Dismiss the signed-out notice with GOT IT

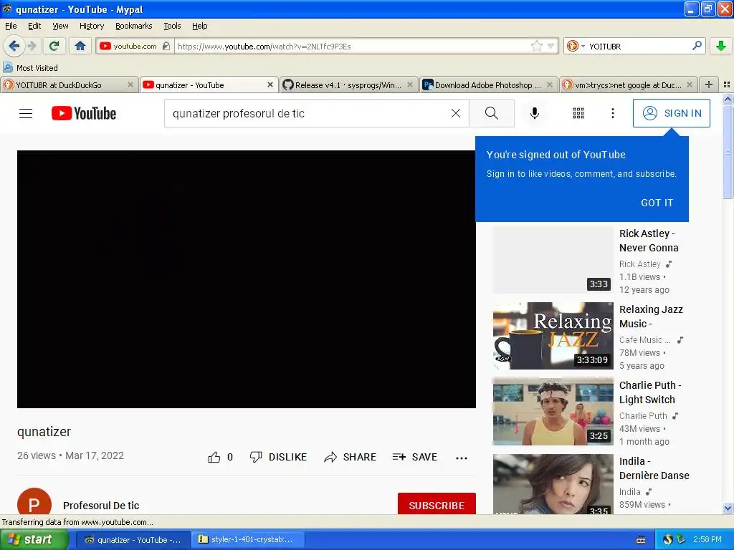(657, 203)
